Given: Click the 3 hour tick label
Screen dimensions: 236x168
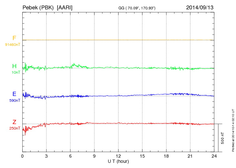Looking at the screenshot, I should click(x=46, y=156).
